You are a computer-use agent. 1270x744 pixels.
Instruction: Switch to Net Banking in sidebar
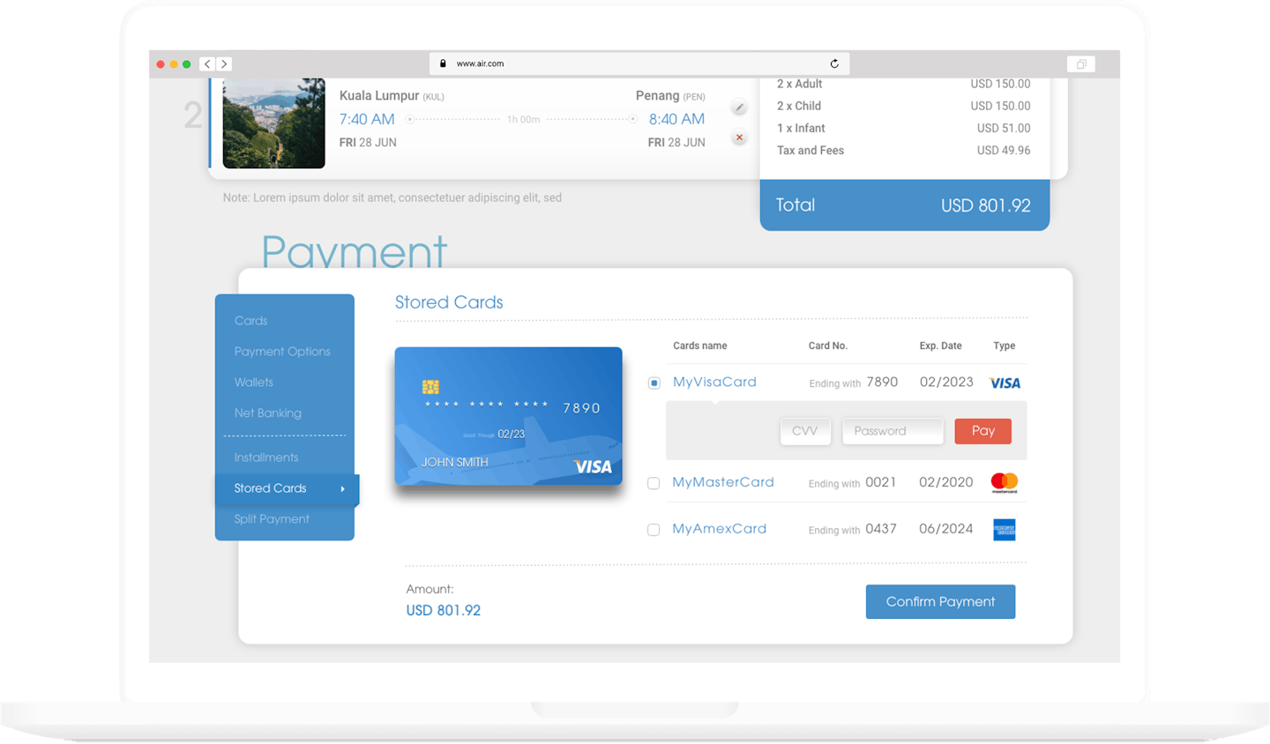click(267, 413)
